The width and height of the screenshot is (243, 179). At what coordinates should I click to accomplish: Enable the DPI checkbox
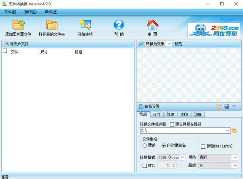coord(145,165)
